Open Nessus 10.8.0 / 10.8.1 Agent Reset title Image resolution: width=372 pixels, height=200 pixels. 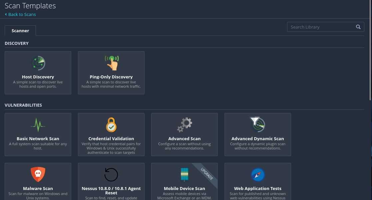(111, 191)
